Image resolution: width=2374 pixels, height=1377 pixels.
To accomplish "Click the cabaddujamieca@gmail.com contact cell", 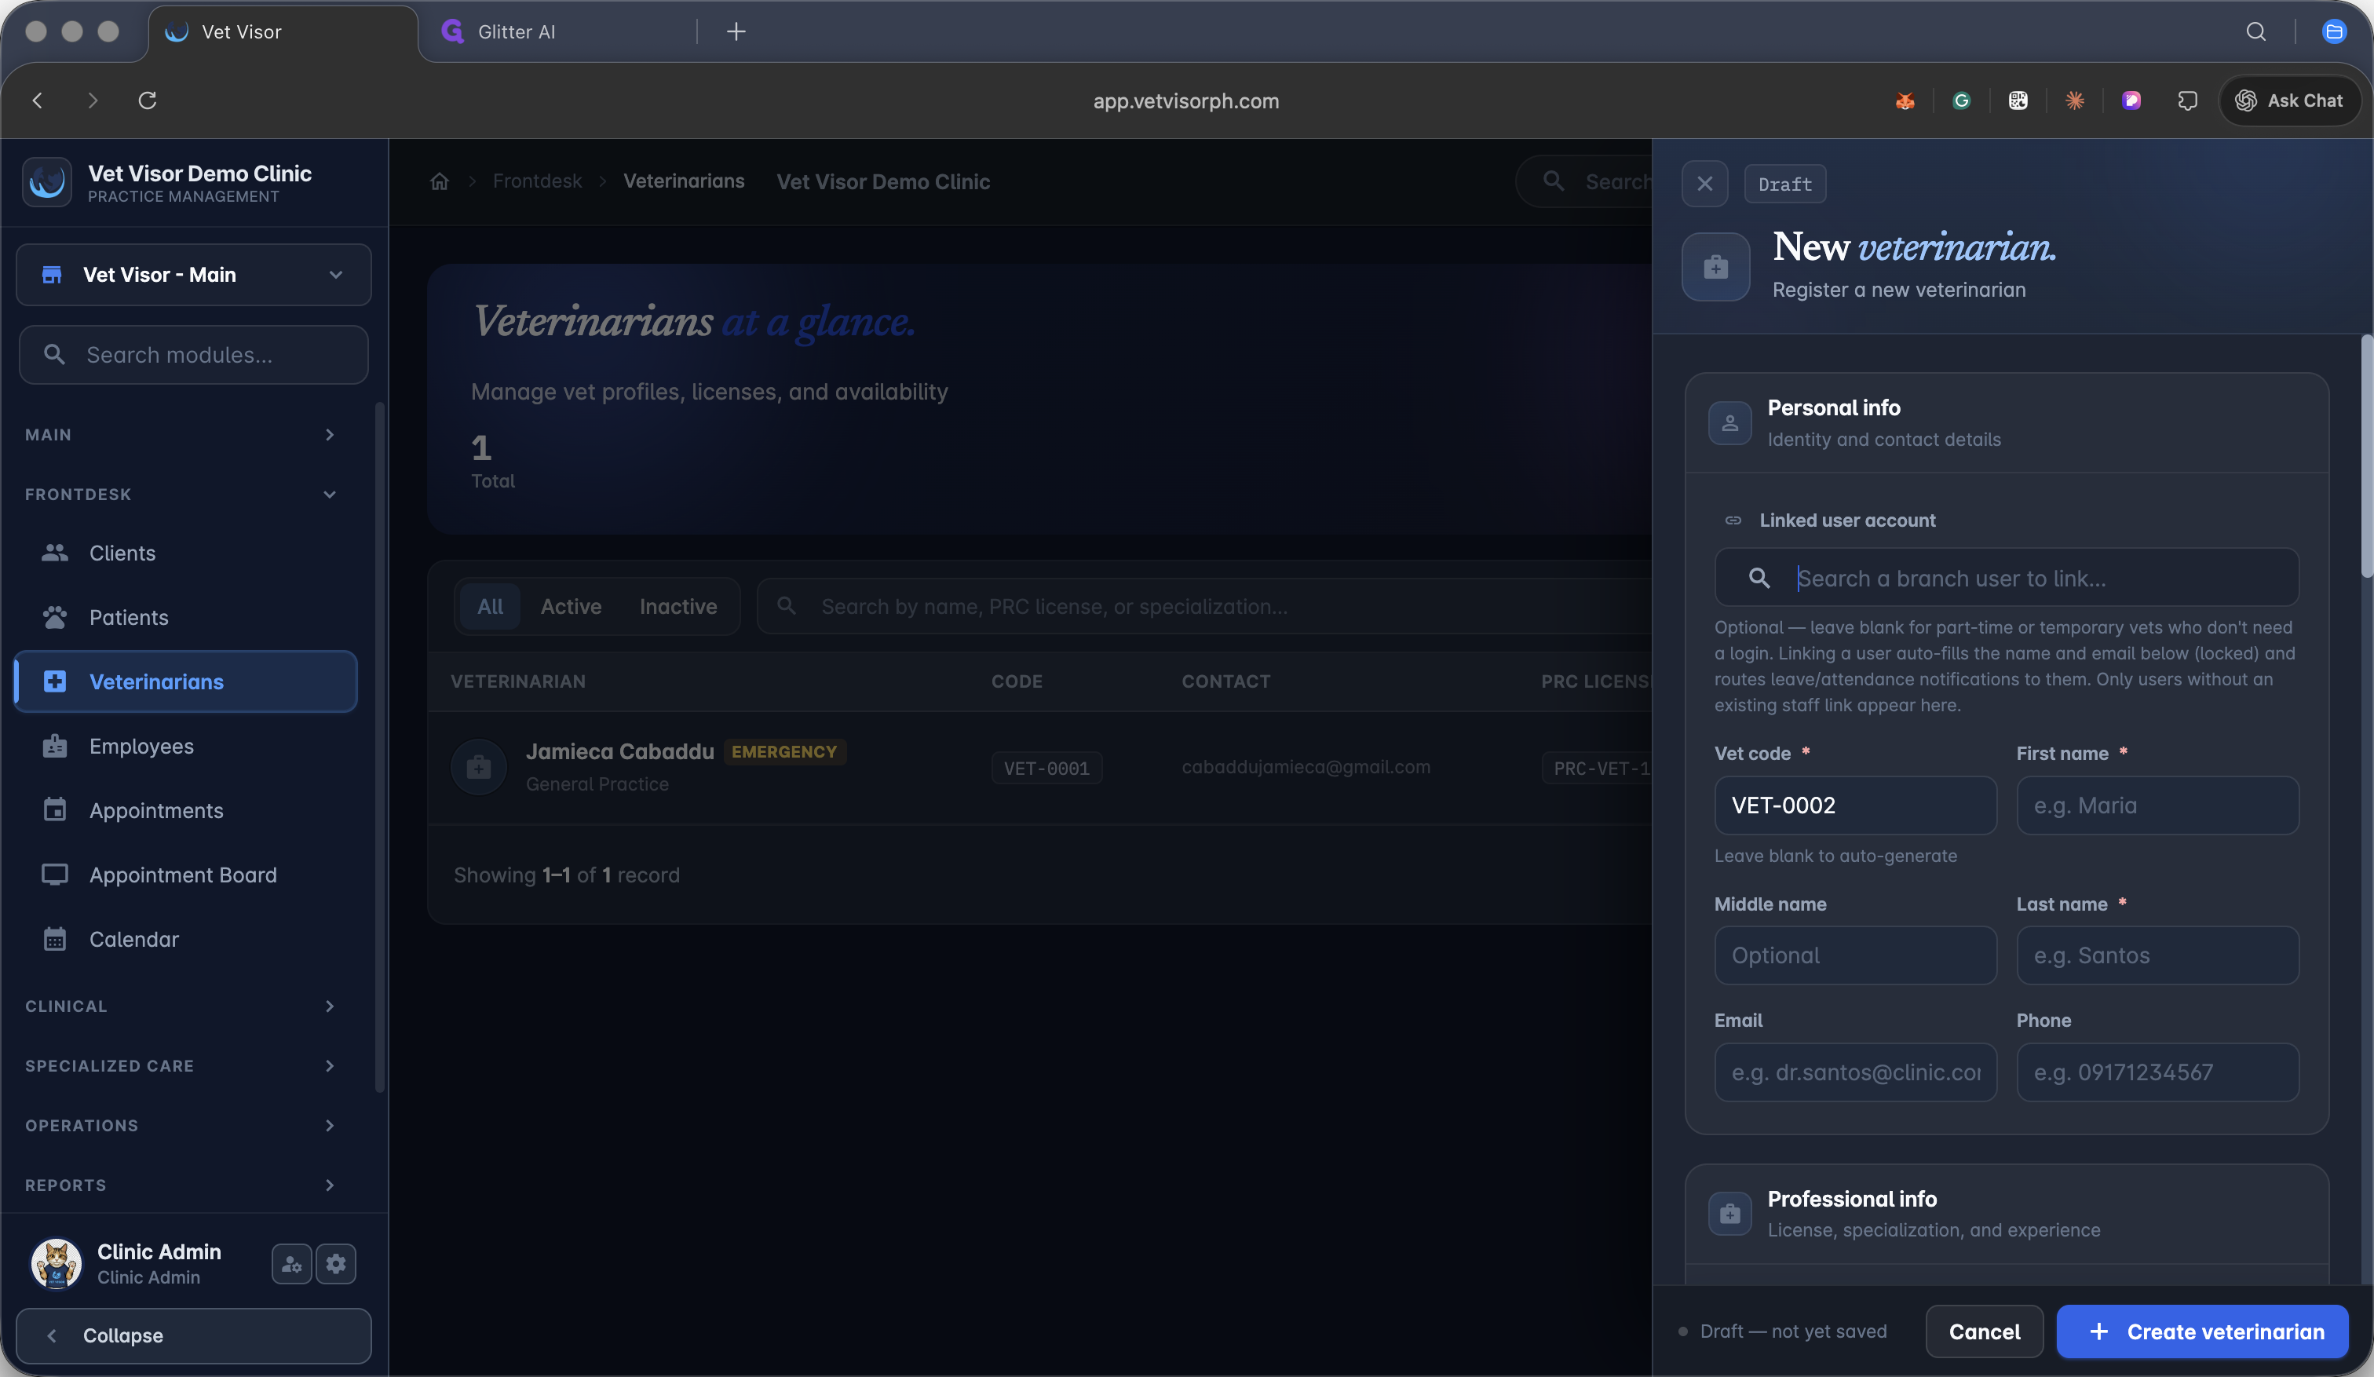I will click(x=1306, y=767).
